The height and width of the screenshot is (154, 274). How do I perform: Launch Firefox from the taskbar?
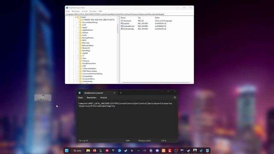click(x=94, y=151)
